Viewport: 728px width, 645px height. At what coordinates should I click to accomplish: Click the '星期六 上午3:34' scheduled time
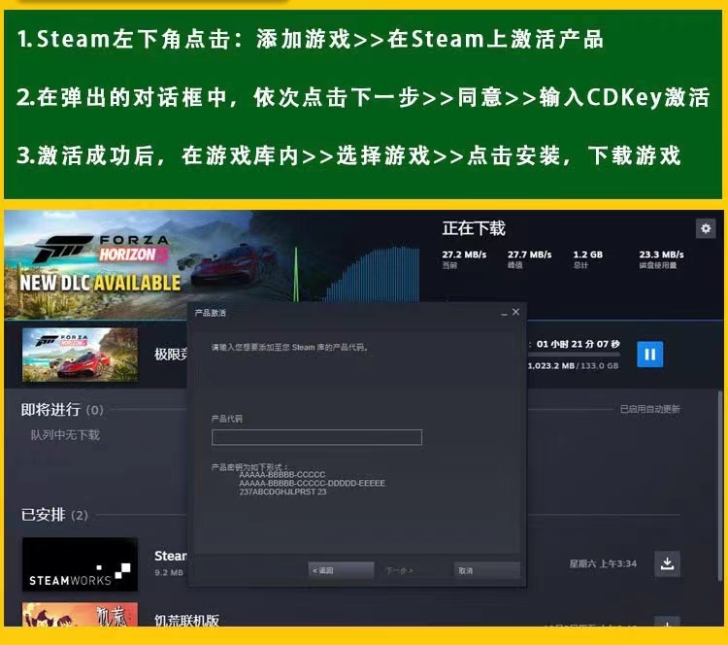click(603, 563)
